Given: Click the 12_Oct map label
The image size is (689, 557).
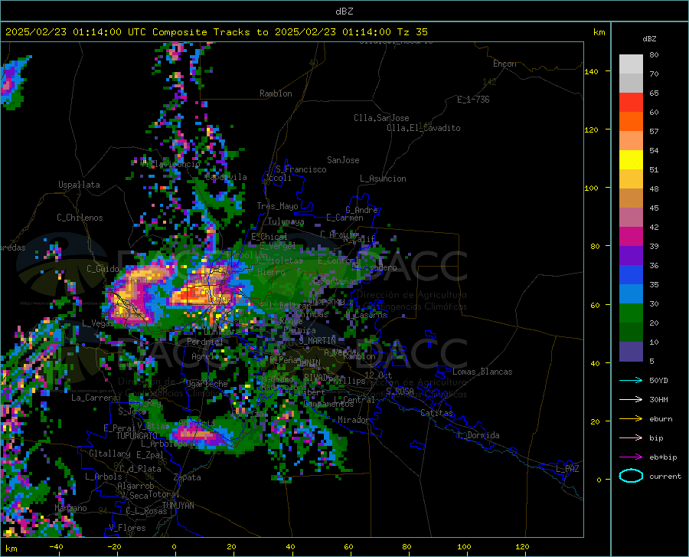Looking at the screenshot, I should pyautogui.click(x=378, y=375).
